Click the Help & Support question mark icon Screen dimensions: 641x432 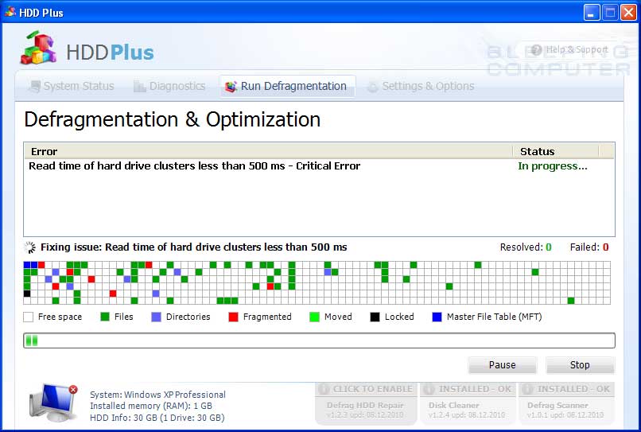[537, 50]
